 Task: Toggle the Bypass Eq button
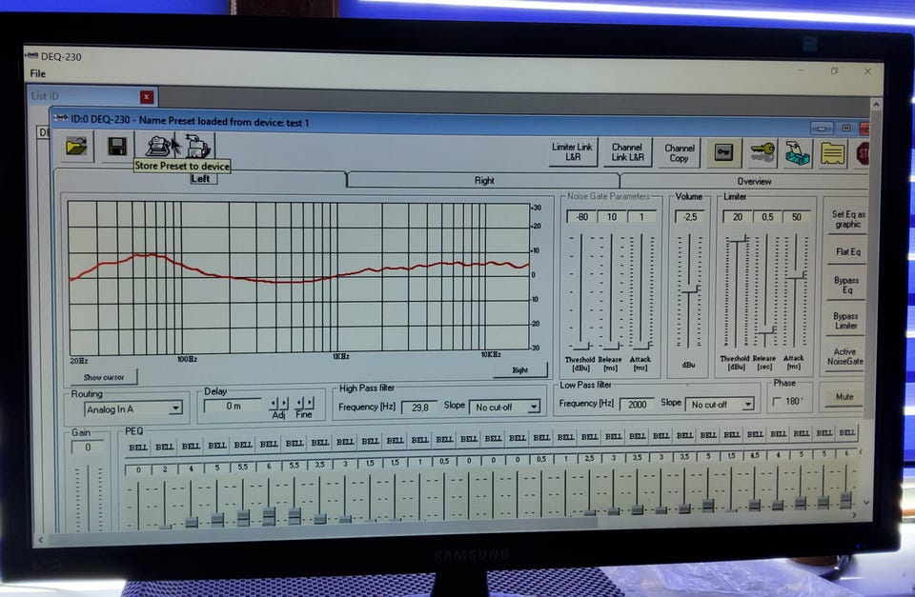(846, 285)
